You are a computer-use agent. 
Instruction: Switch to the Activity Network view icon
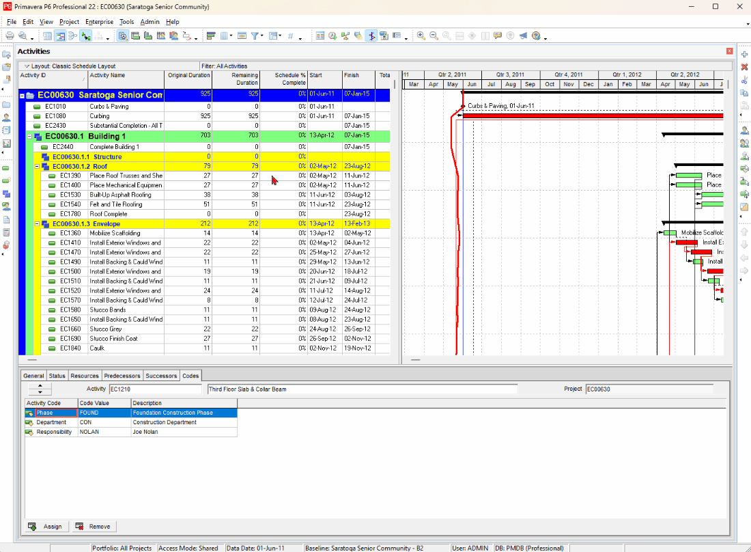(73, 36)
